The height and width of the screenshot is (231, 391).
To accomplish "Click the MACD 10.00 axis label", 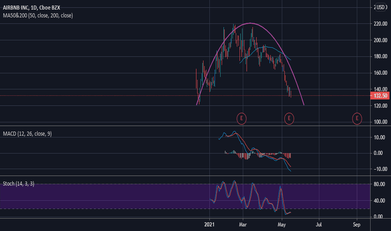I will [379, 137].
